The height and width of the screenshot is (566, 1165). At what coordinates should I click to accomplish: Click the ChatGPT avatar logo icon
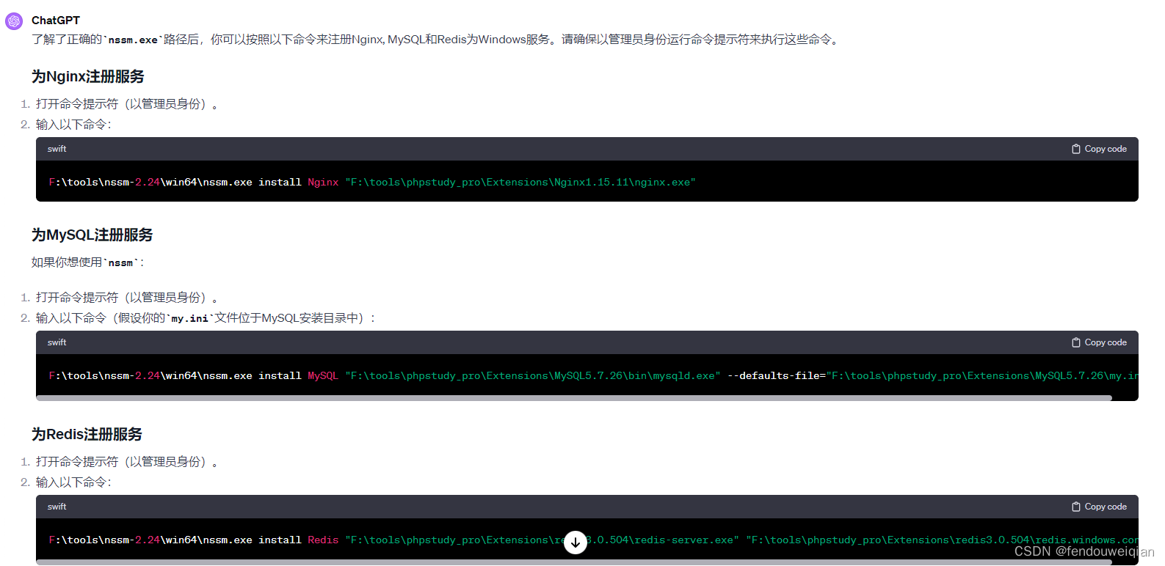click(x=14, y=21)
